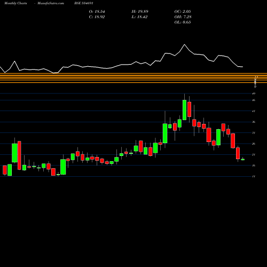Click the open value 'O: 18.54'
This screenshot has height=267, width=267.
tap(97, 12)
